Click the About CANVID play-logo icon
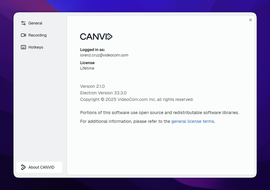Screen dimensions: 270x190 pyautogui.click(x=23, y=167)
